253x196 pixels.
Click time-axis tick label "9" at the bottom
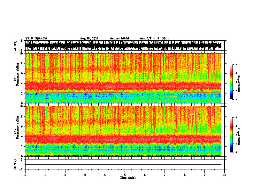tap(204, 175)
